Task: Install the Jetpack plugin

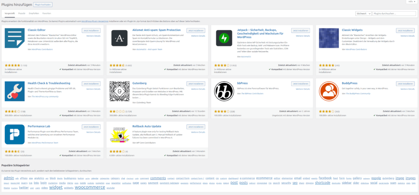Action: [301, 31]
